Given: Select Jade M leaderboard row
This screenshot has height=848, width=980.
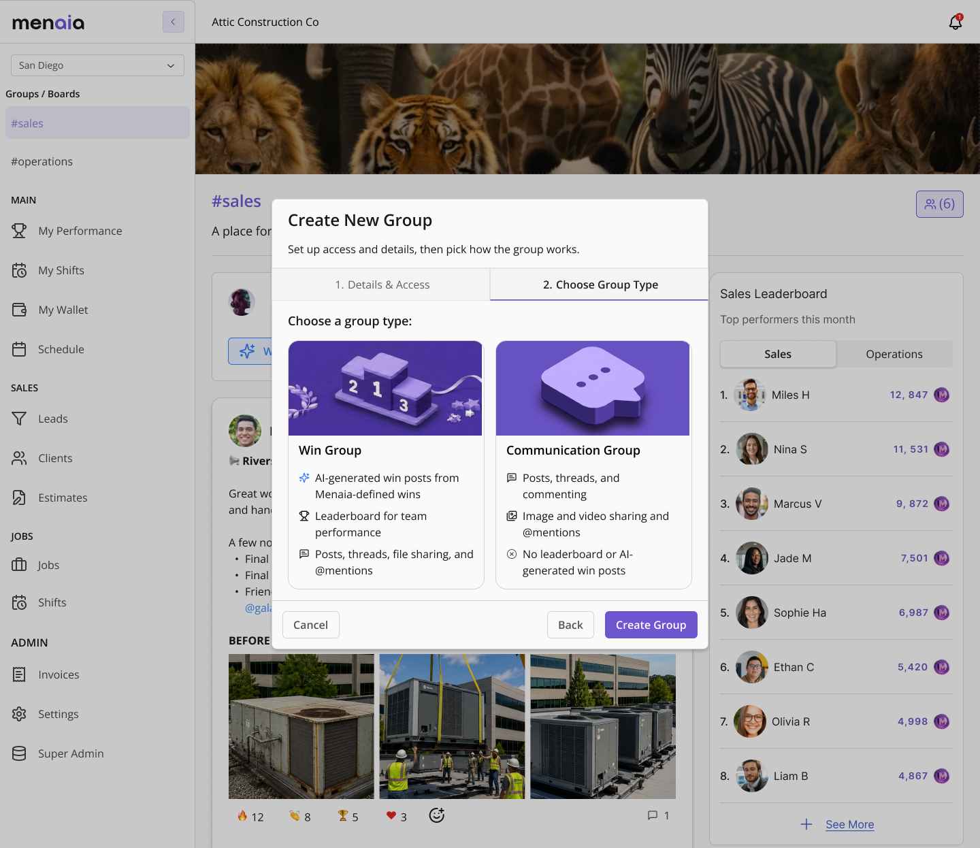Looking at the screenshot, I should [836, 558].
